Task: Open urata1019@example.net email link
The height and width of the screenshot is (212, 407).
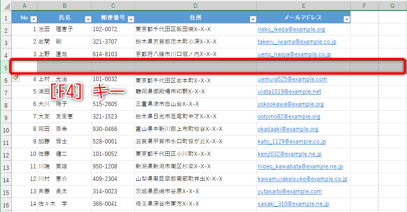Action: (289, 92)
